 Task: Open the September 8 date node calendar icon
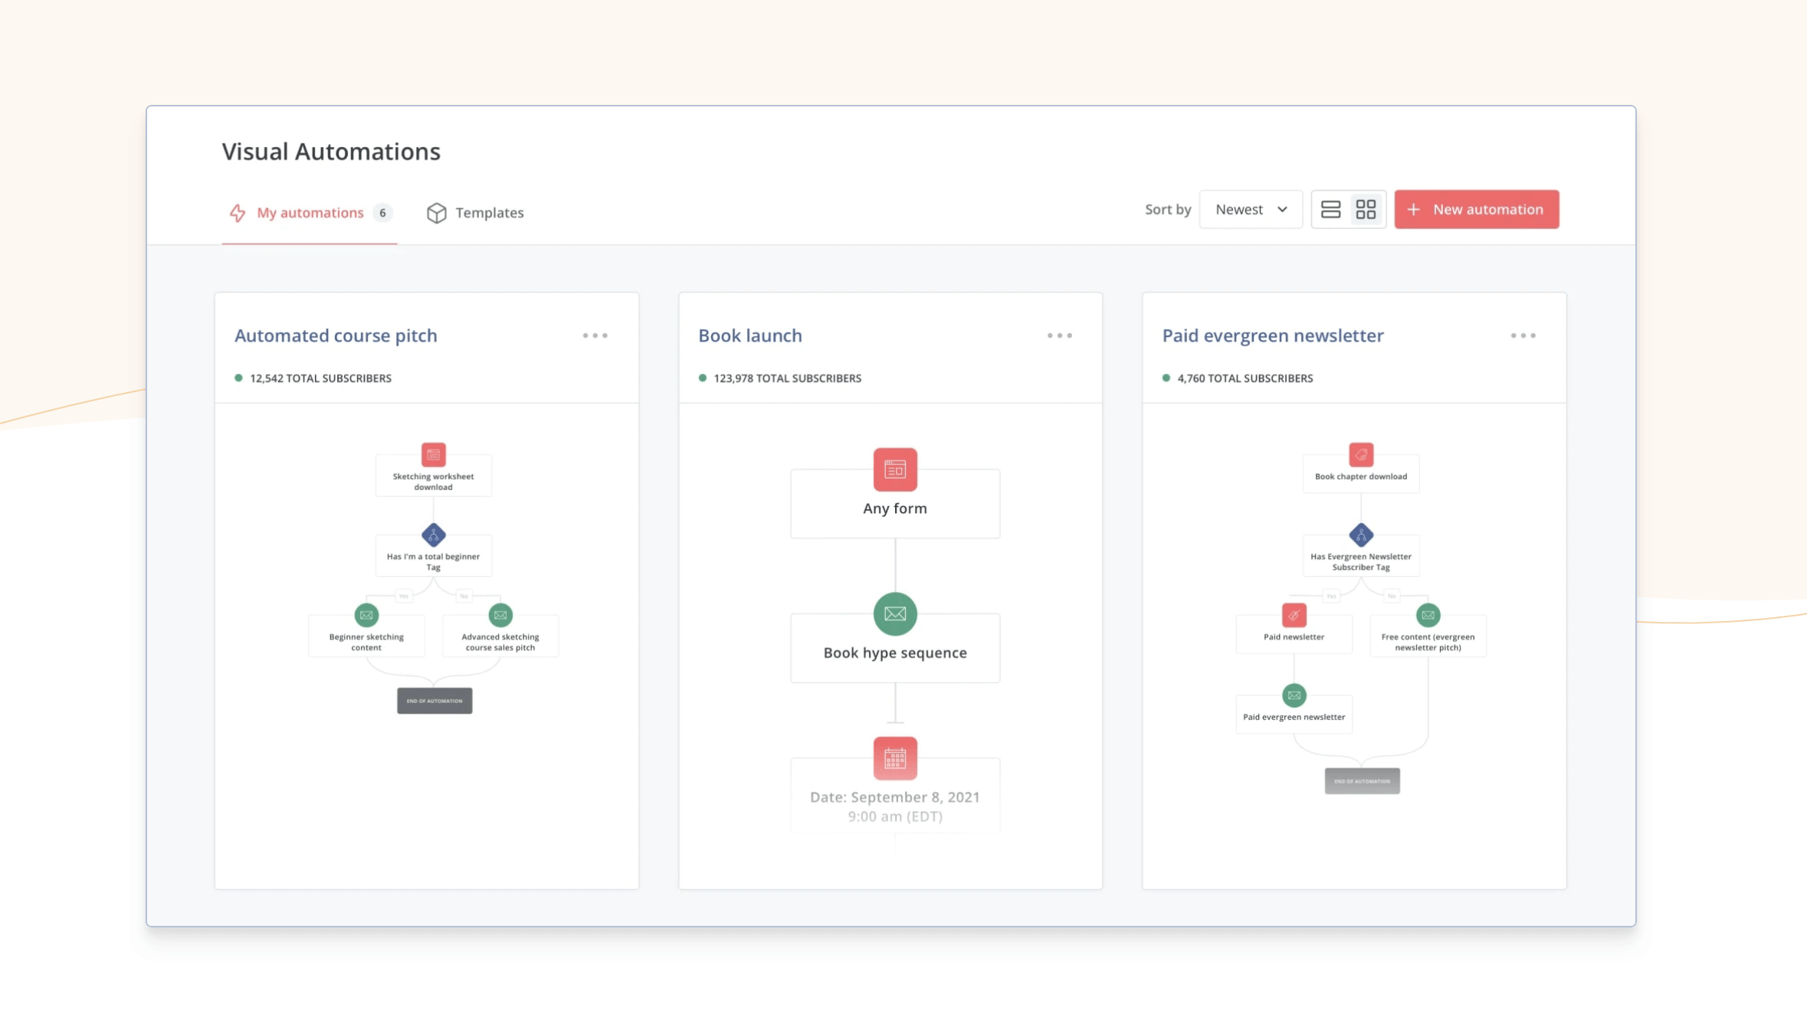click(894, 759)
